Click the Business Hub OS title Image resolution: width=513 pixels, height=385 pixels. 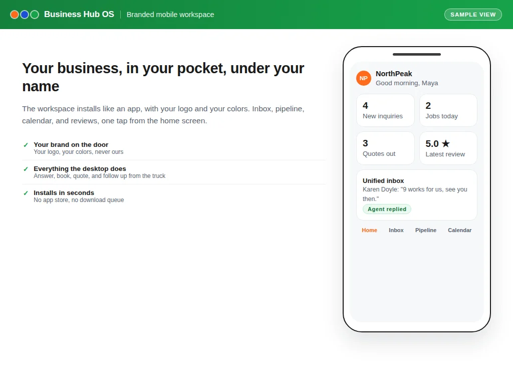(x=79, y=15)
